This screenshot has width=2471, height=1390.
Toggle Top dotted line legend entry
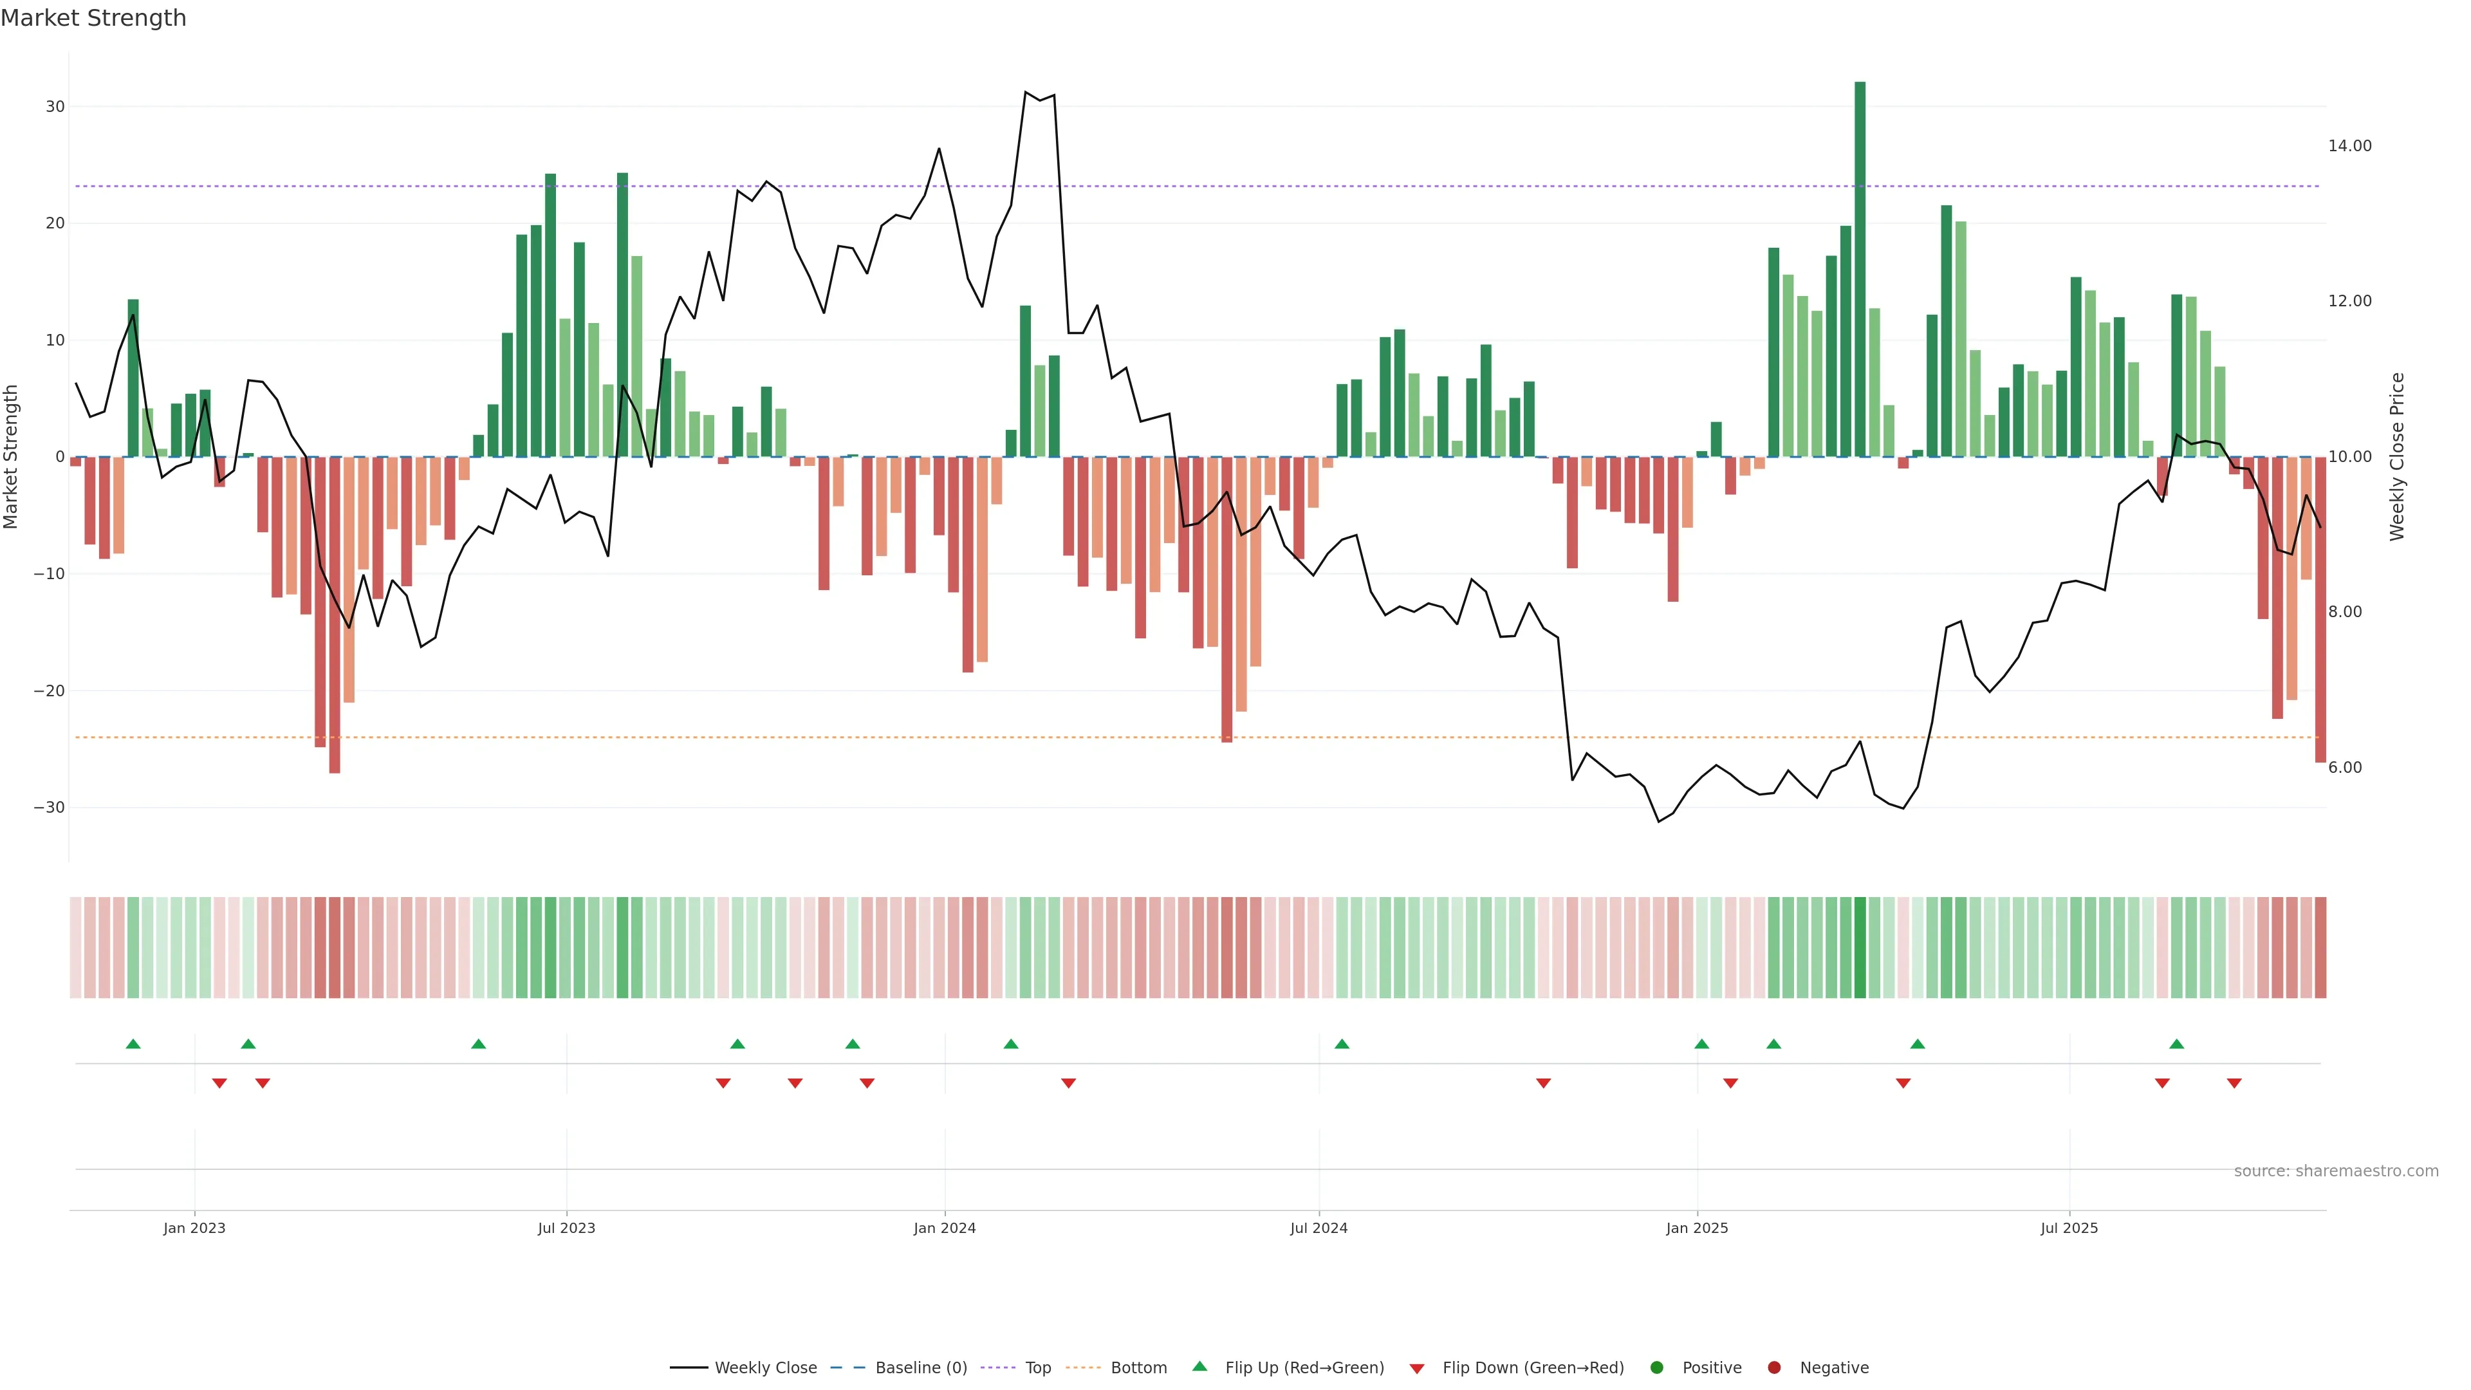point(1037,1368)
